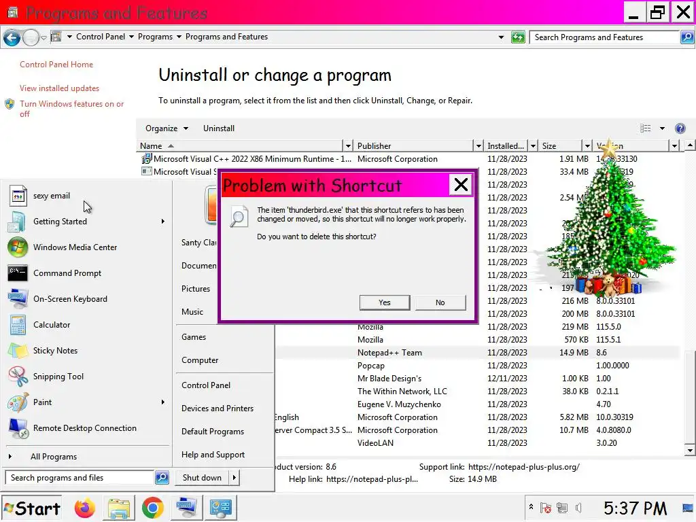Open the Installed On column filter dropdown

coord(533,146)
